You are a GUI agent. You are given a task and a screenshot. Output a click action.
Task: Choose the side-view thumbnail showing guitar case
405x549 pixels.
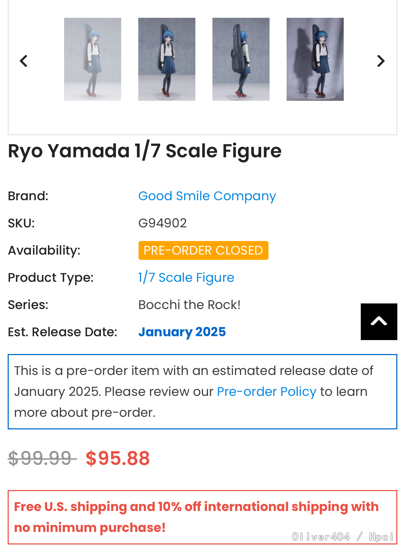[241, 59]
